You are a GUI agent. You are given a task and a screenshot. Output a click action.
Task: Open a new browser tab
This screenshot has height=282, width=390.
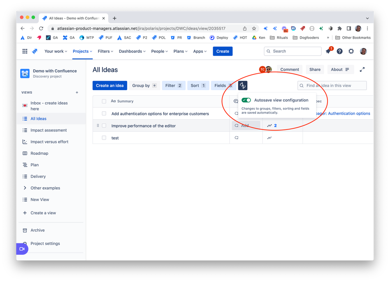point(114,18)
